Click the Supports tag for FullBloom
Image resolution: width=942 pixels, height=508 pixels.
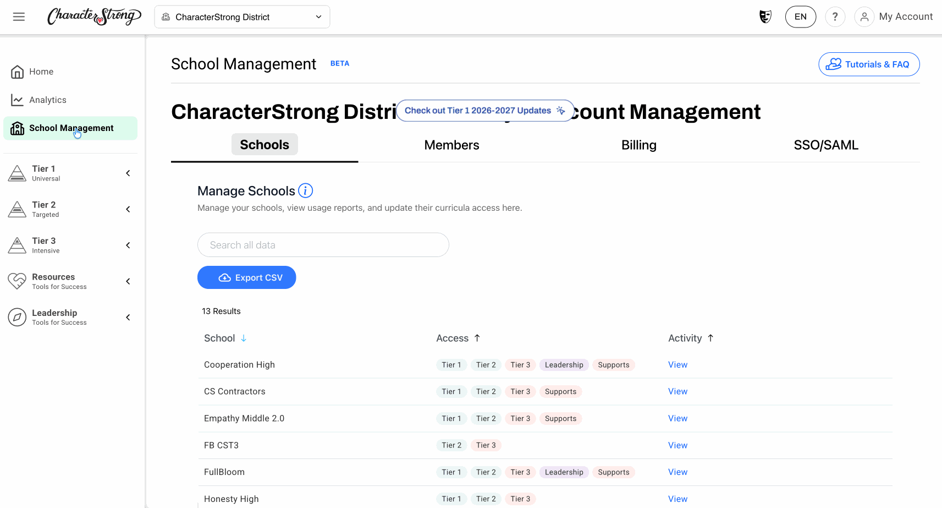click(x=613, y=472)
